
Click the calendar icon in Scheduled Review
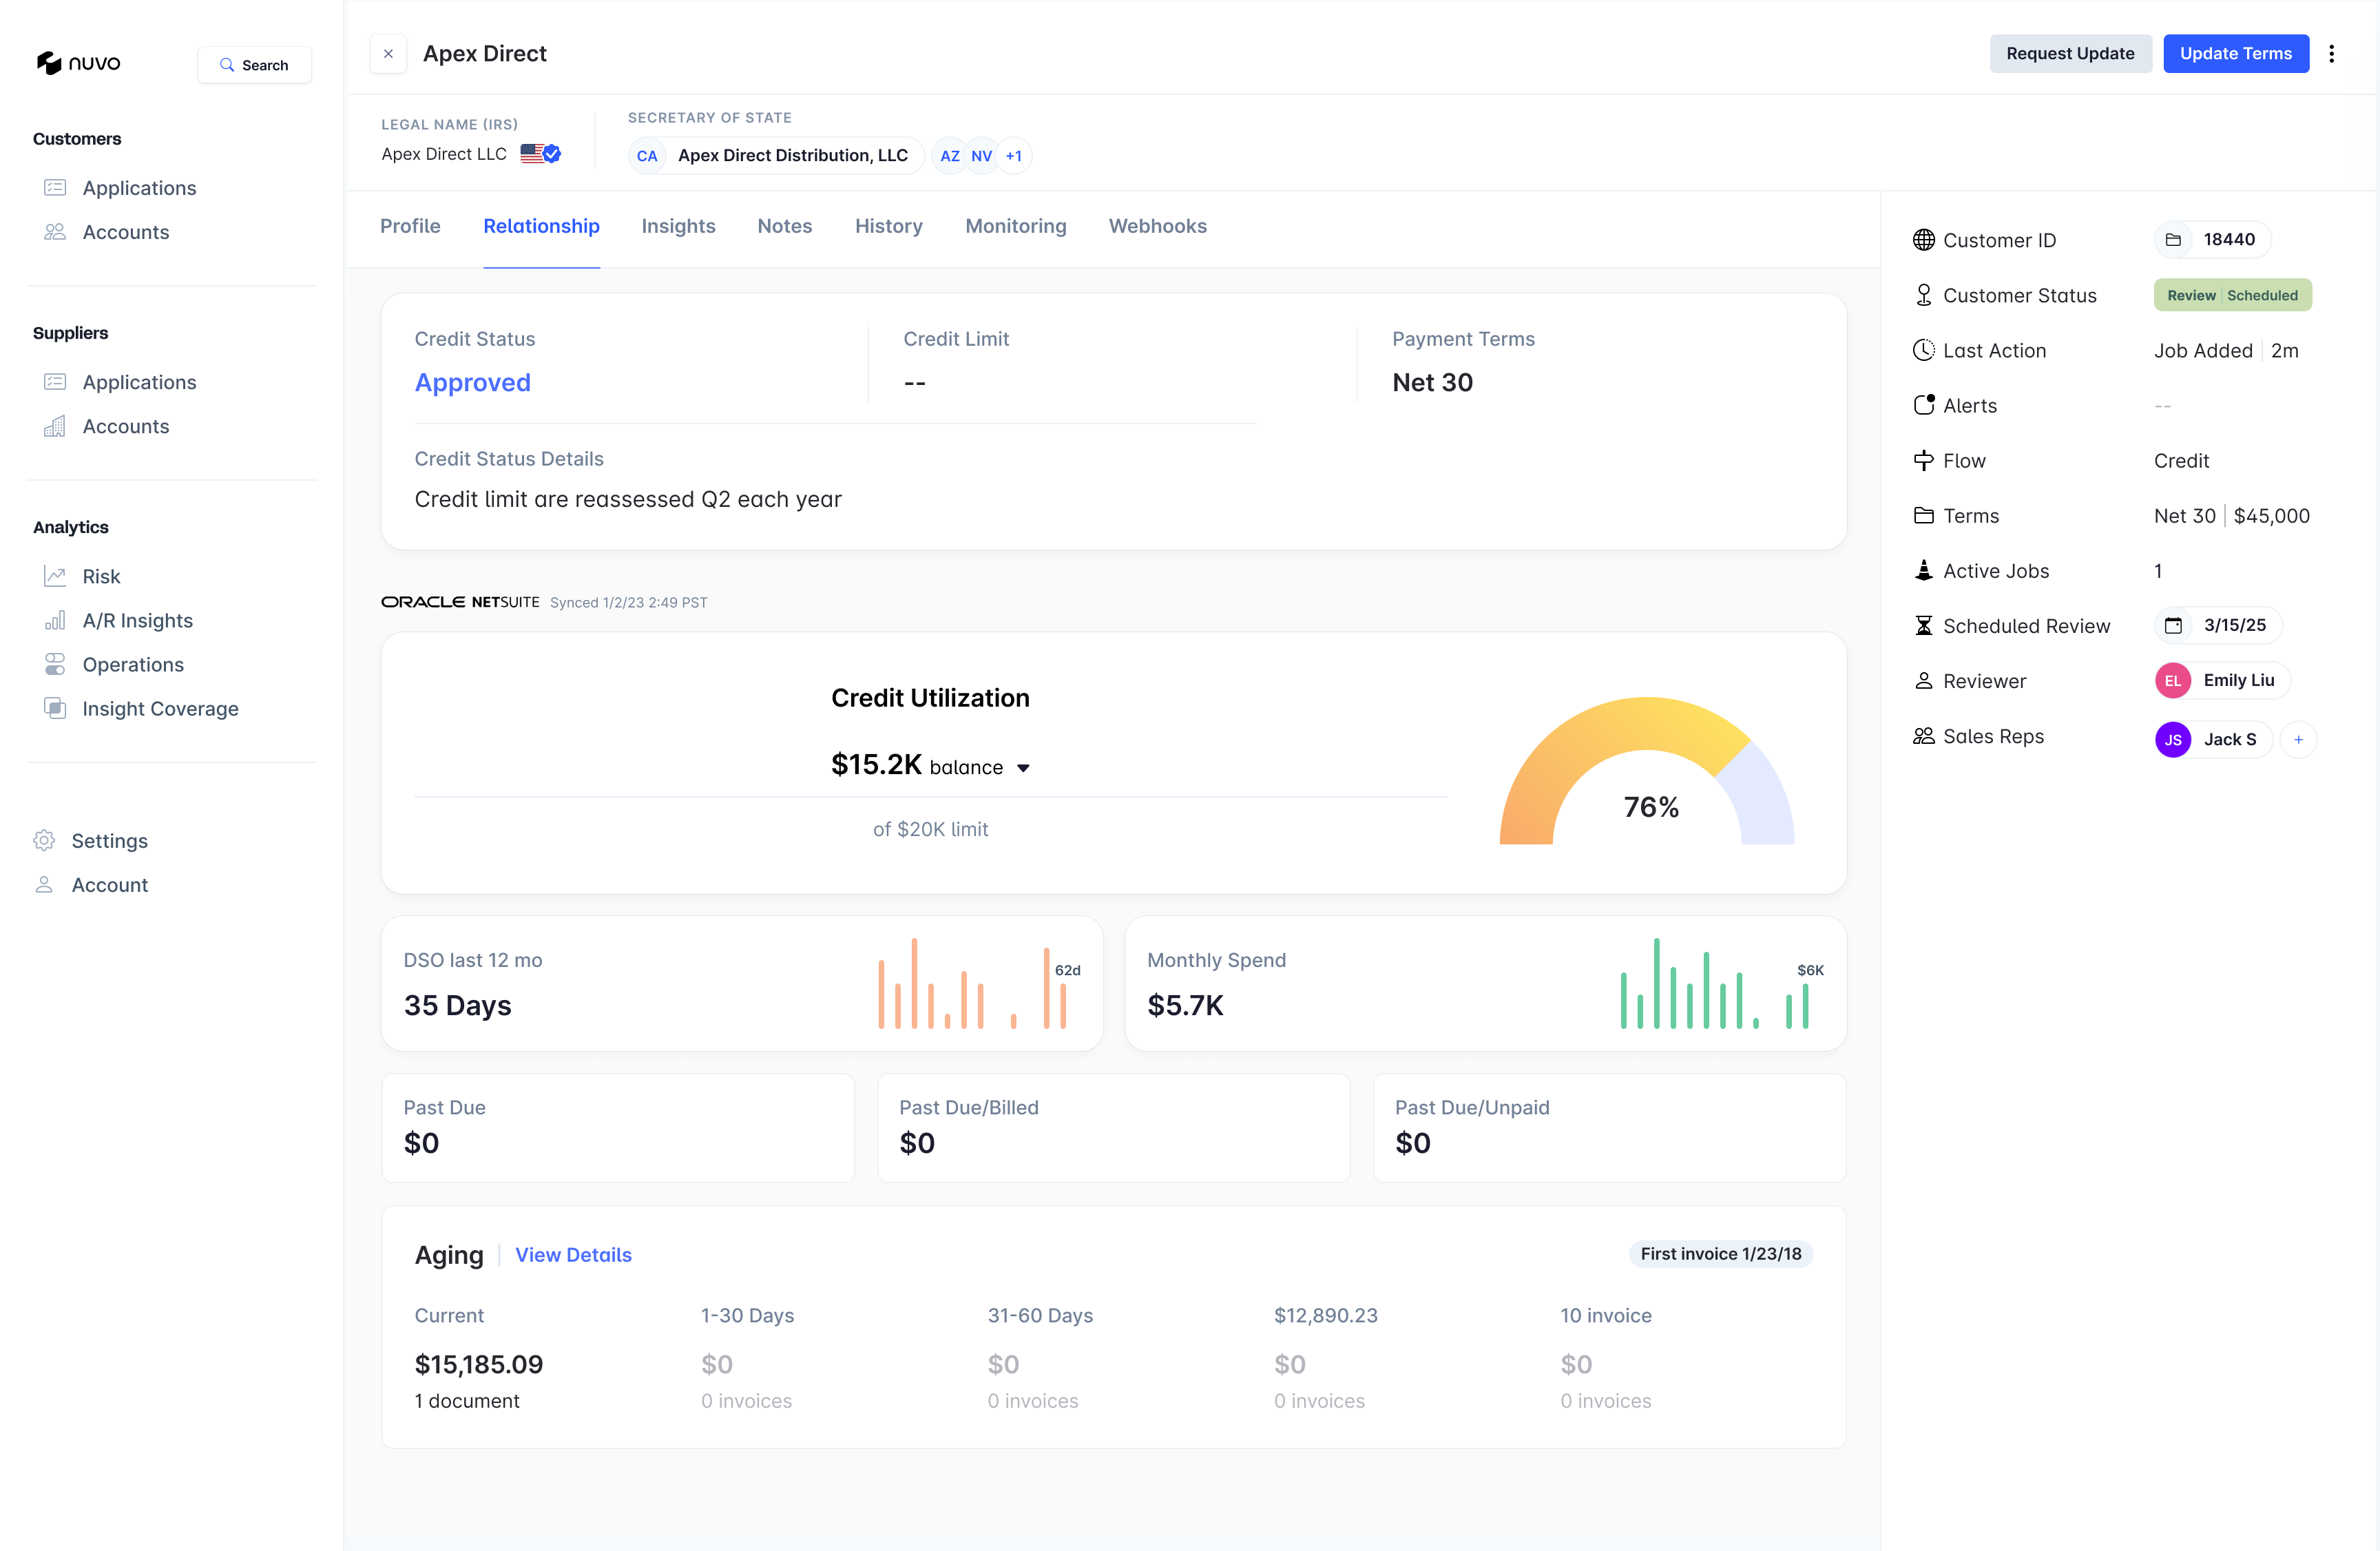pyautogui.click(x=2173, y=625)
